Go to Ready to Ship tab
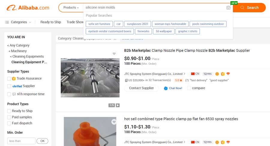The image size is (270, 146). (51, 22)
